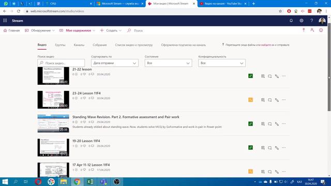The height and width of the screenshot is (186, 331).
Task: Switch to the Каналы tab
Action: 79,45
